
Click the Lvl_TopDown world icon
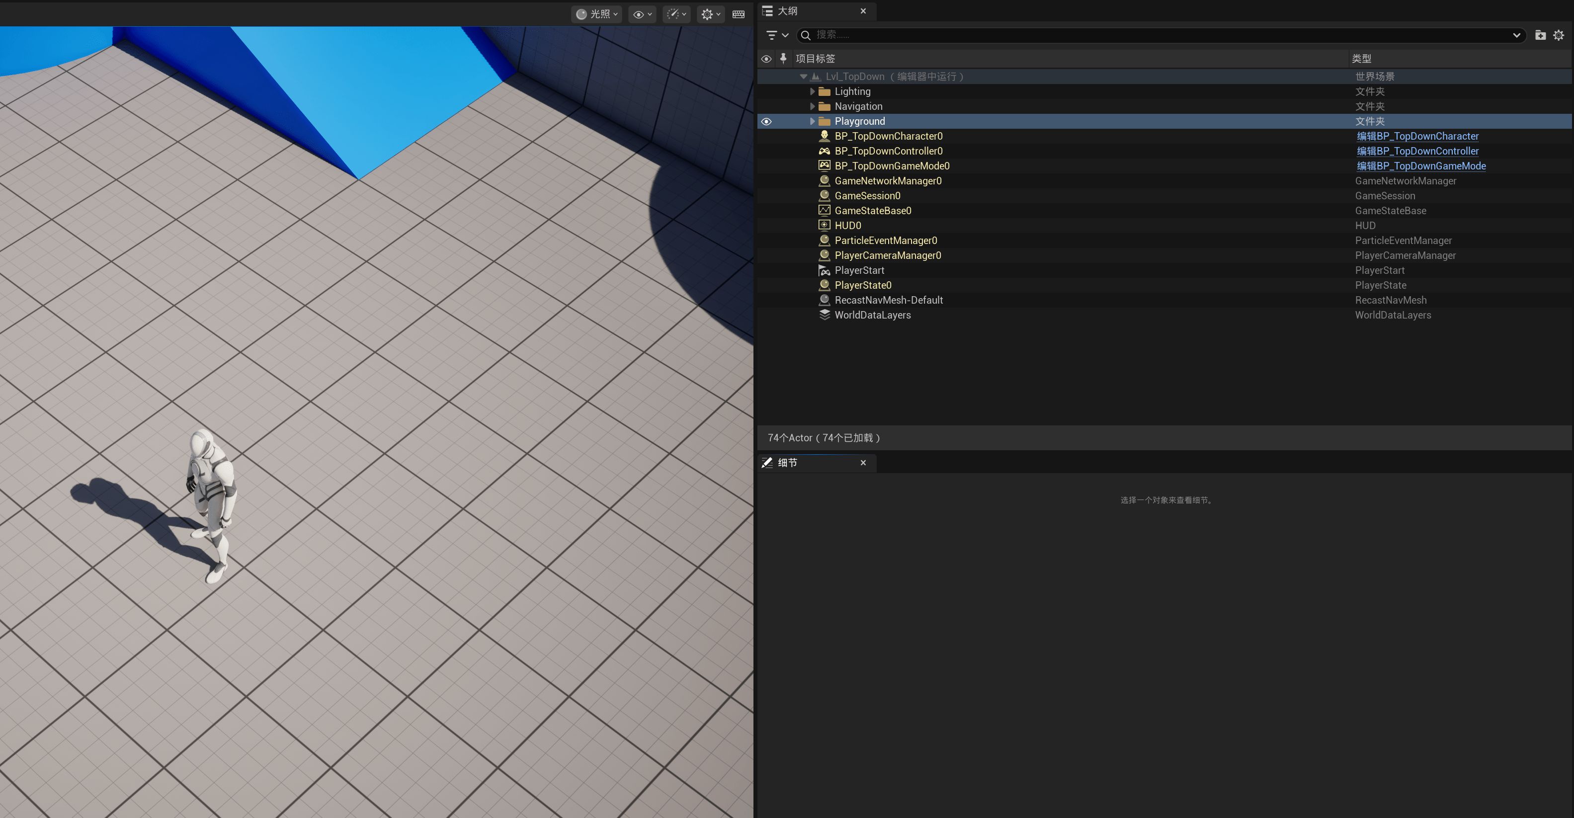click(x=815, y=77)
